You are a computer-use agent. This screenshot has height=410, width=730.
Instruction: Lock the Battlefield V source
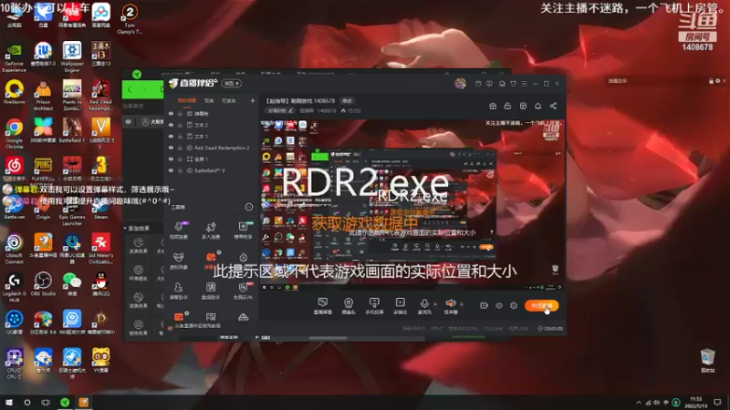[180, 170]
